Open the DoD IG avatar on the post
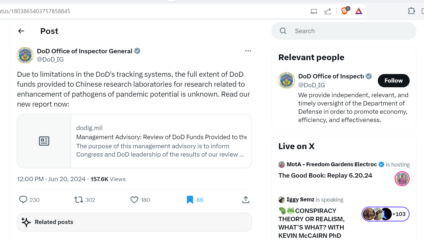This screenshot has width=424, height=240. tap(25, 55)
